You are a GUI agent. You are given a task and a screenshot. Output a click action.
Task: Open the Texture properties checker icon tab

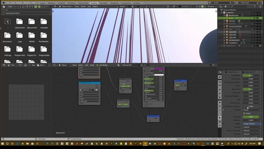220,122
